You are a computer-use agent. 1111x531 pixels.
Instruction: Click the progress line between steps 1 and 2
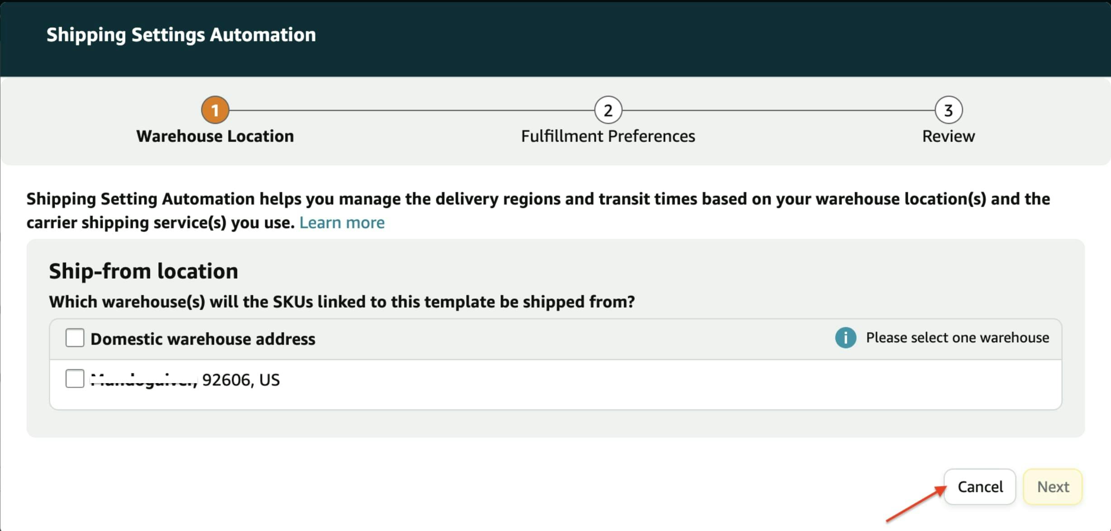click(x=411, y=110)
